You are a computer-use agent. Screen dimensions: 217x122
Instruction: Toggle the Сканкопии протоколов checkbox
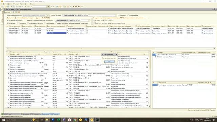pyautogui.click(x=8, y=20)
